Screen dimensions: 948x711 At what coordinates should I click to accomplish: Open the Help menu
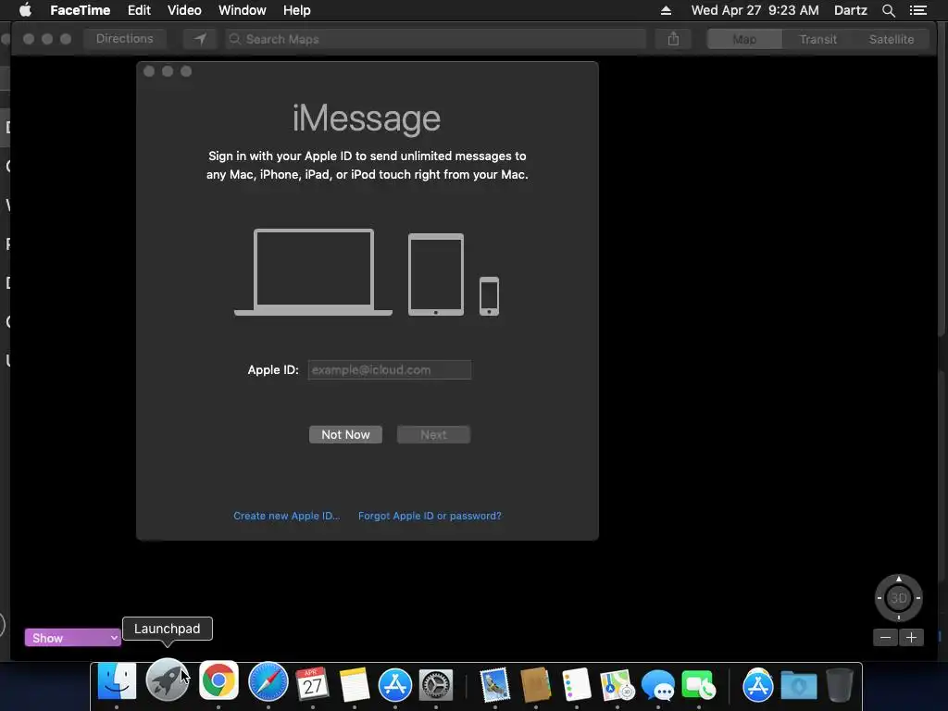[297, 10]
